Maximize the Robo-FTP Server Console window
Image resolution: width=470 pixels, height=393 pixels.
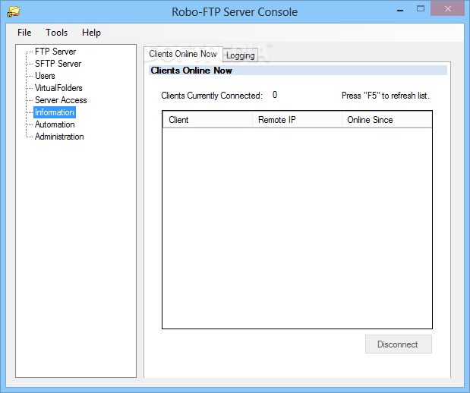coord(421,8)
